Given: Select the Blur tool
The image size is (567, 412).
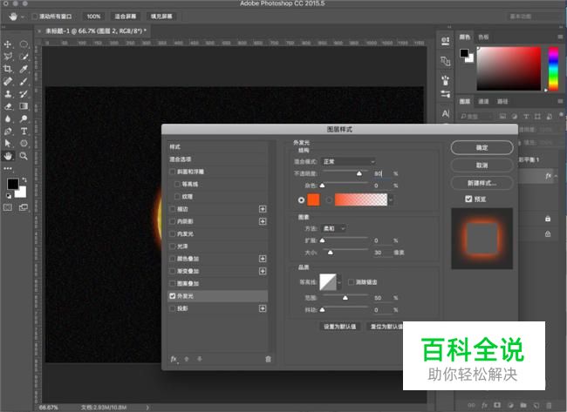Looking at the screenshot, I should [8, 118].
